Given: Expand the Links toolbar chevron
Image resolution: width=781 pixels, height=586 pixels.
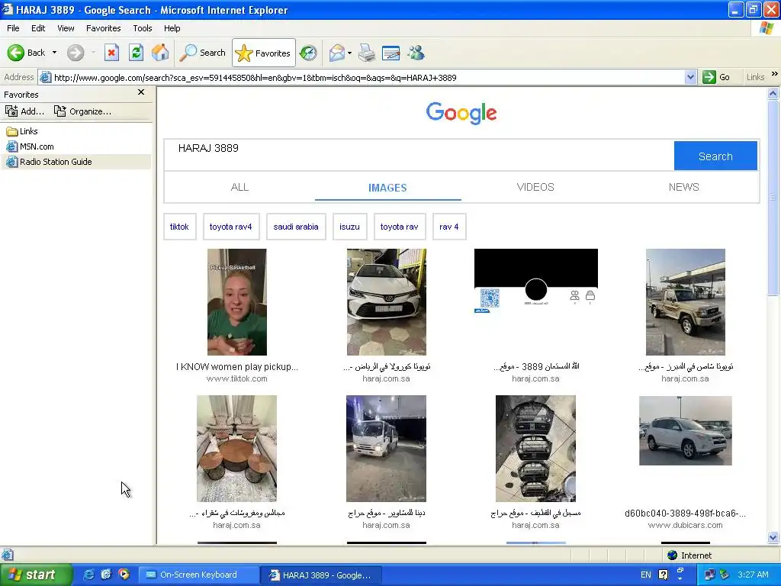Looking at the screenshot, I should pyautogui.click(x=775, y=74).
